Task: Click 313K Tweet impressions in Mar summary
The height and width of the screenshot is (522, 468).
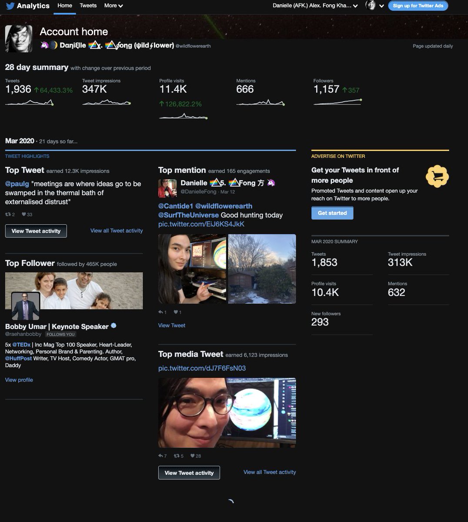Action: click(x=400, y=262)
